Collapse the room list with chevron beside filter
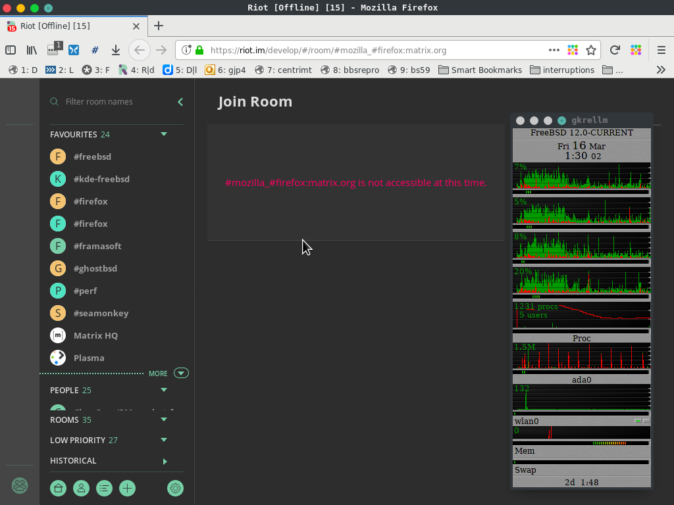Viewport: 674px width, 505px height. (x=180, y=102)
